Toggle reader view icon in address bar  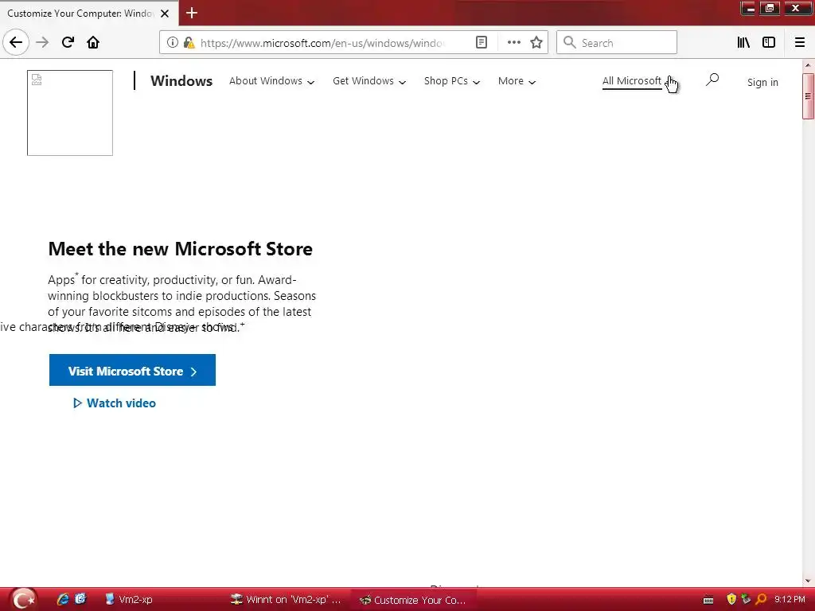482,43
